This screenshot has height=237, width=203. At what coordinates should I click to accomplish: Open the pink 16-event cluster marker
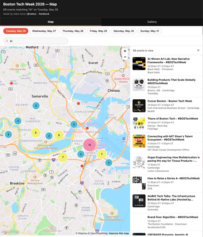89,145
